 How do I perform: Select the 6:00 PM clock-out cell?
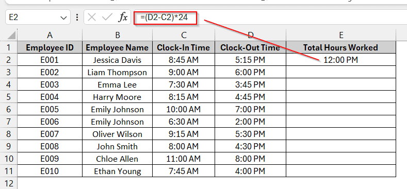click(251, 72)
